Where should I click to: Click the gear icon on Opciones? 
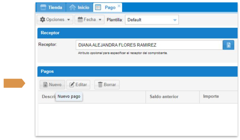click(43, 20)
